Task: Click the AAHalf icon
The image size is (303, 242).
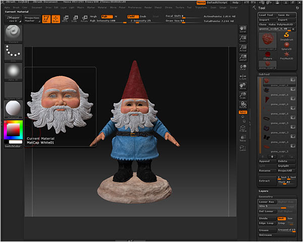Action: click(243, 57)
